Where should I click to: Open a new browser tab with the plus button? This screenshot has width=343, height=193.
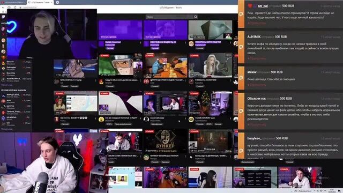pos(57,2)
